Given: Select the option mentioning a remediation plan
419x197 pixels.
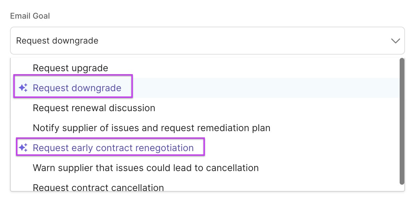Looking at the screenshot, I should point(151,128).
